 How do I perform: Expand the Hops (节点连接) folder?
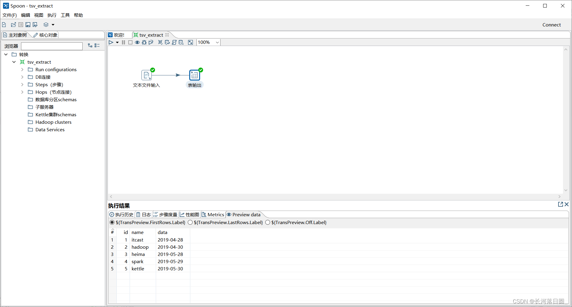[x=22, y=92]
